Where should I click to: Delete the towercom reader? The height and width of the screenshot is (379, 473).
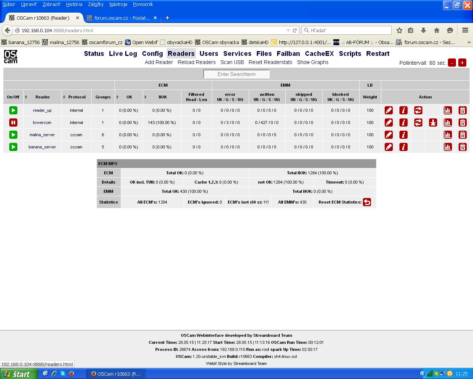[462, 123]
